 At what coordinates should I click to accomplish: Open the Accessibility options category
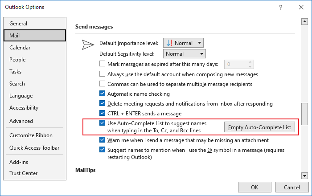point(35,108)
